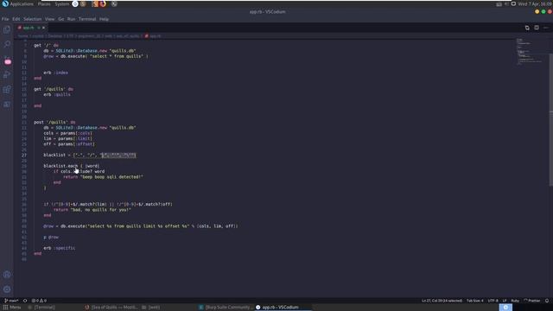The width and height of the screenshot is (553, 311).
Task: Click the editor vertical scrollbar
Action: (550, 120)
